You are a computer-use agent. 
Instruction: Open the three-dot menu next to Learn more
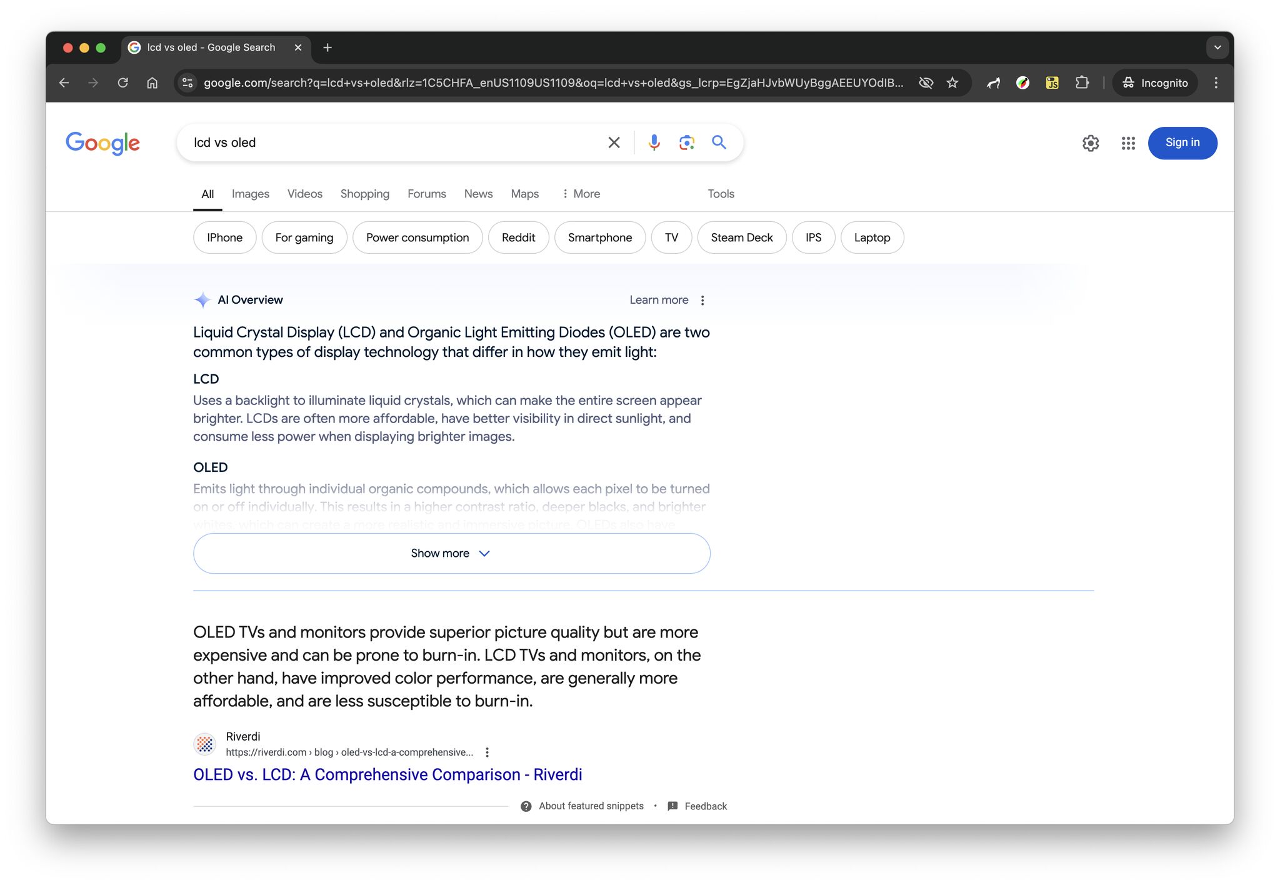702,300
